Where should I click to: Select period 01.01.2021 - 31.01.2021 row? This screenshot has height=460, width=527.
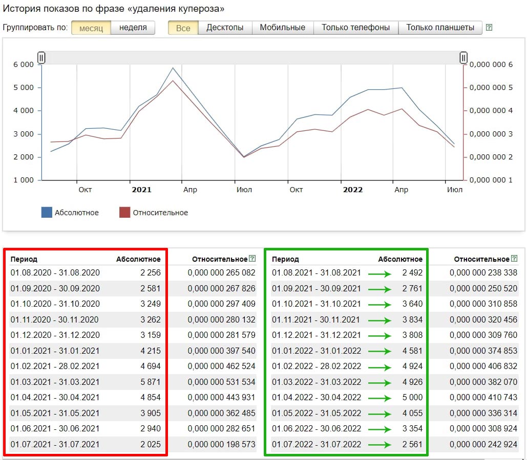133,351
